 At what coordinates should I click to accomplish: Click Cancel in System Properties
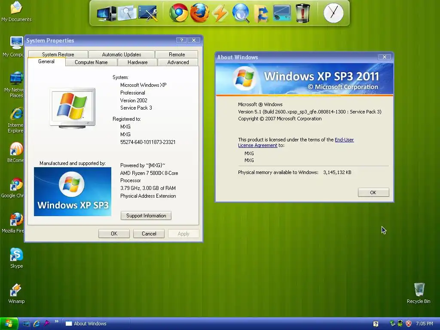(x=149, y=233)
